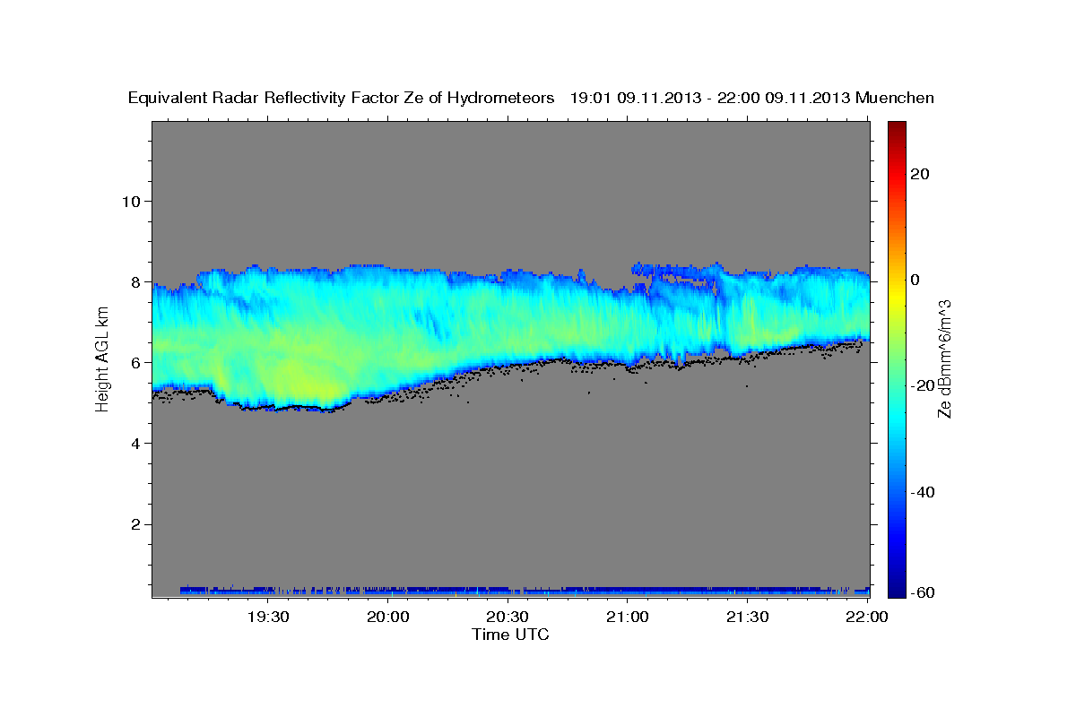Click the height tick label 6

tap(137, 362)
